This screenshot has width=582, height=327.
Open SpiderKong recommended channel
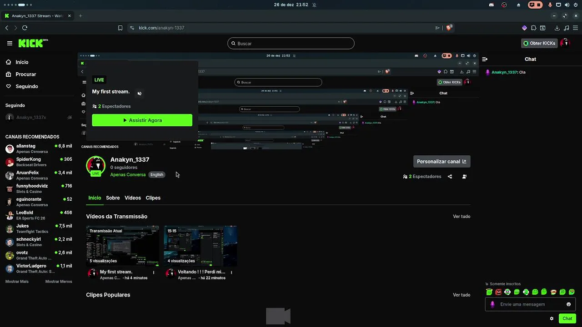point(39,162)
